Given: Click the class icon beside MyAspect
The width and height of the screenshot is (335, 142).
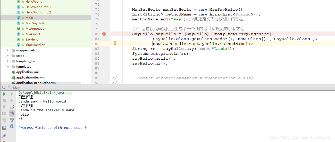Looking at the screenshot, I should [x=19, y=34].
